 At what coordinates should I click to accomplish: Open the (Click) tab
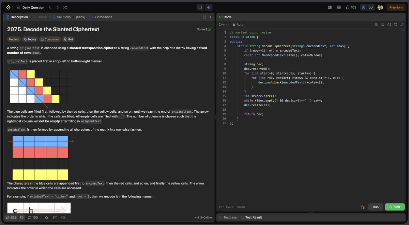pyautogui.click(x=80, y=17)
